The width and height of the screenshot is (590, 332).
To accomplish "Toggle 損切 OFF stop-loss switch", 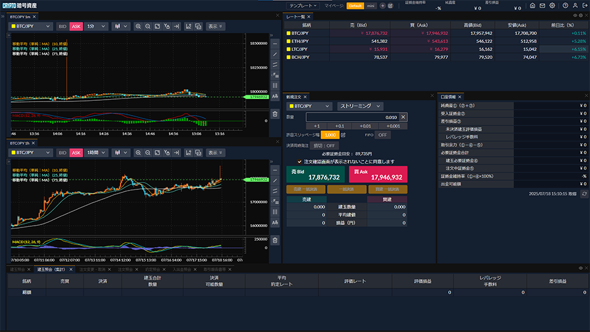I will (x=324, y=146).
